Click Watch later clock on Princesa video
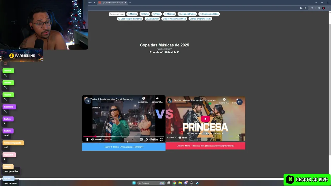 tap(224, 99)
